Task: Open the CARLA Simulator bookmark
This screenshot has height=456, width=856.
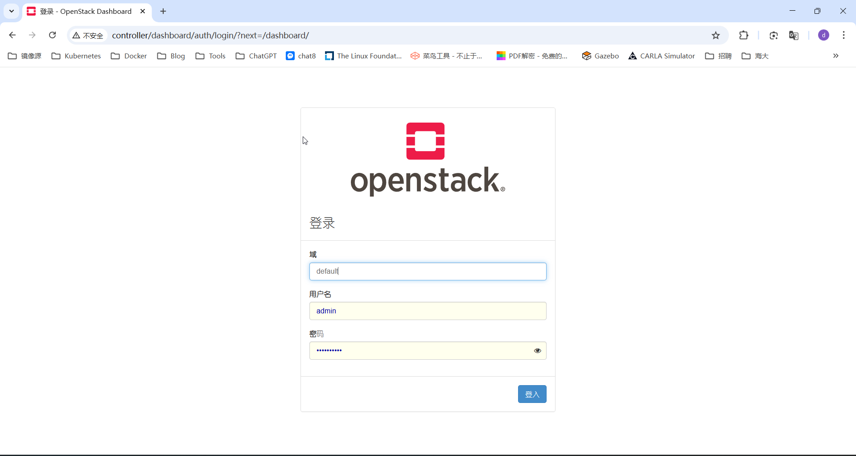Action: pyautogui.click(x=662, y=56)
